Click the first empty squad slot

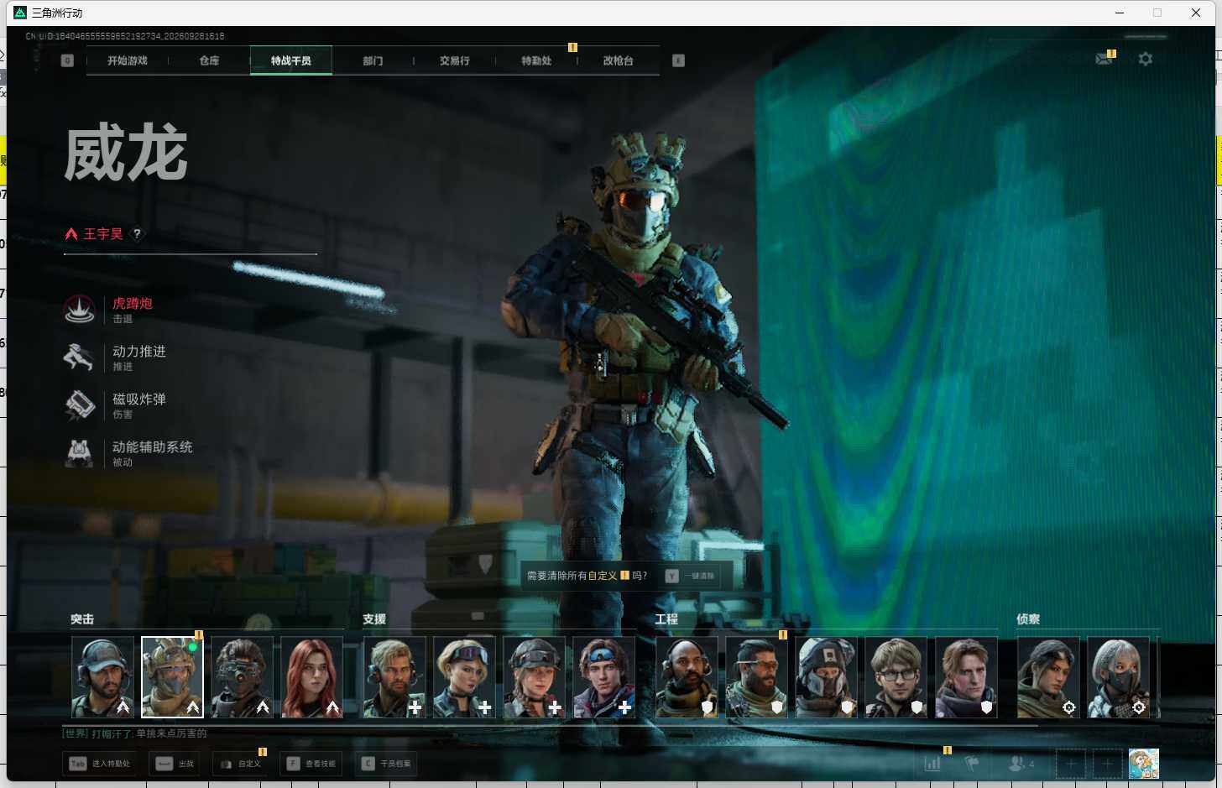tap(1070, 764)
